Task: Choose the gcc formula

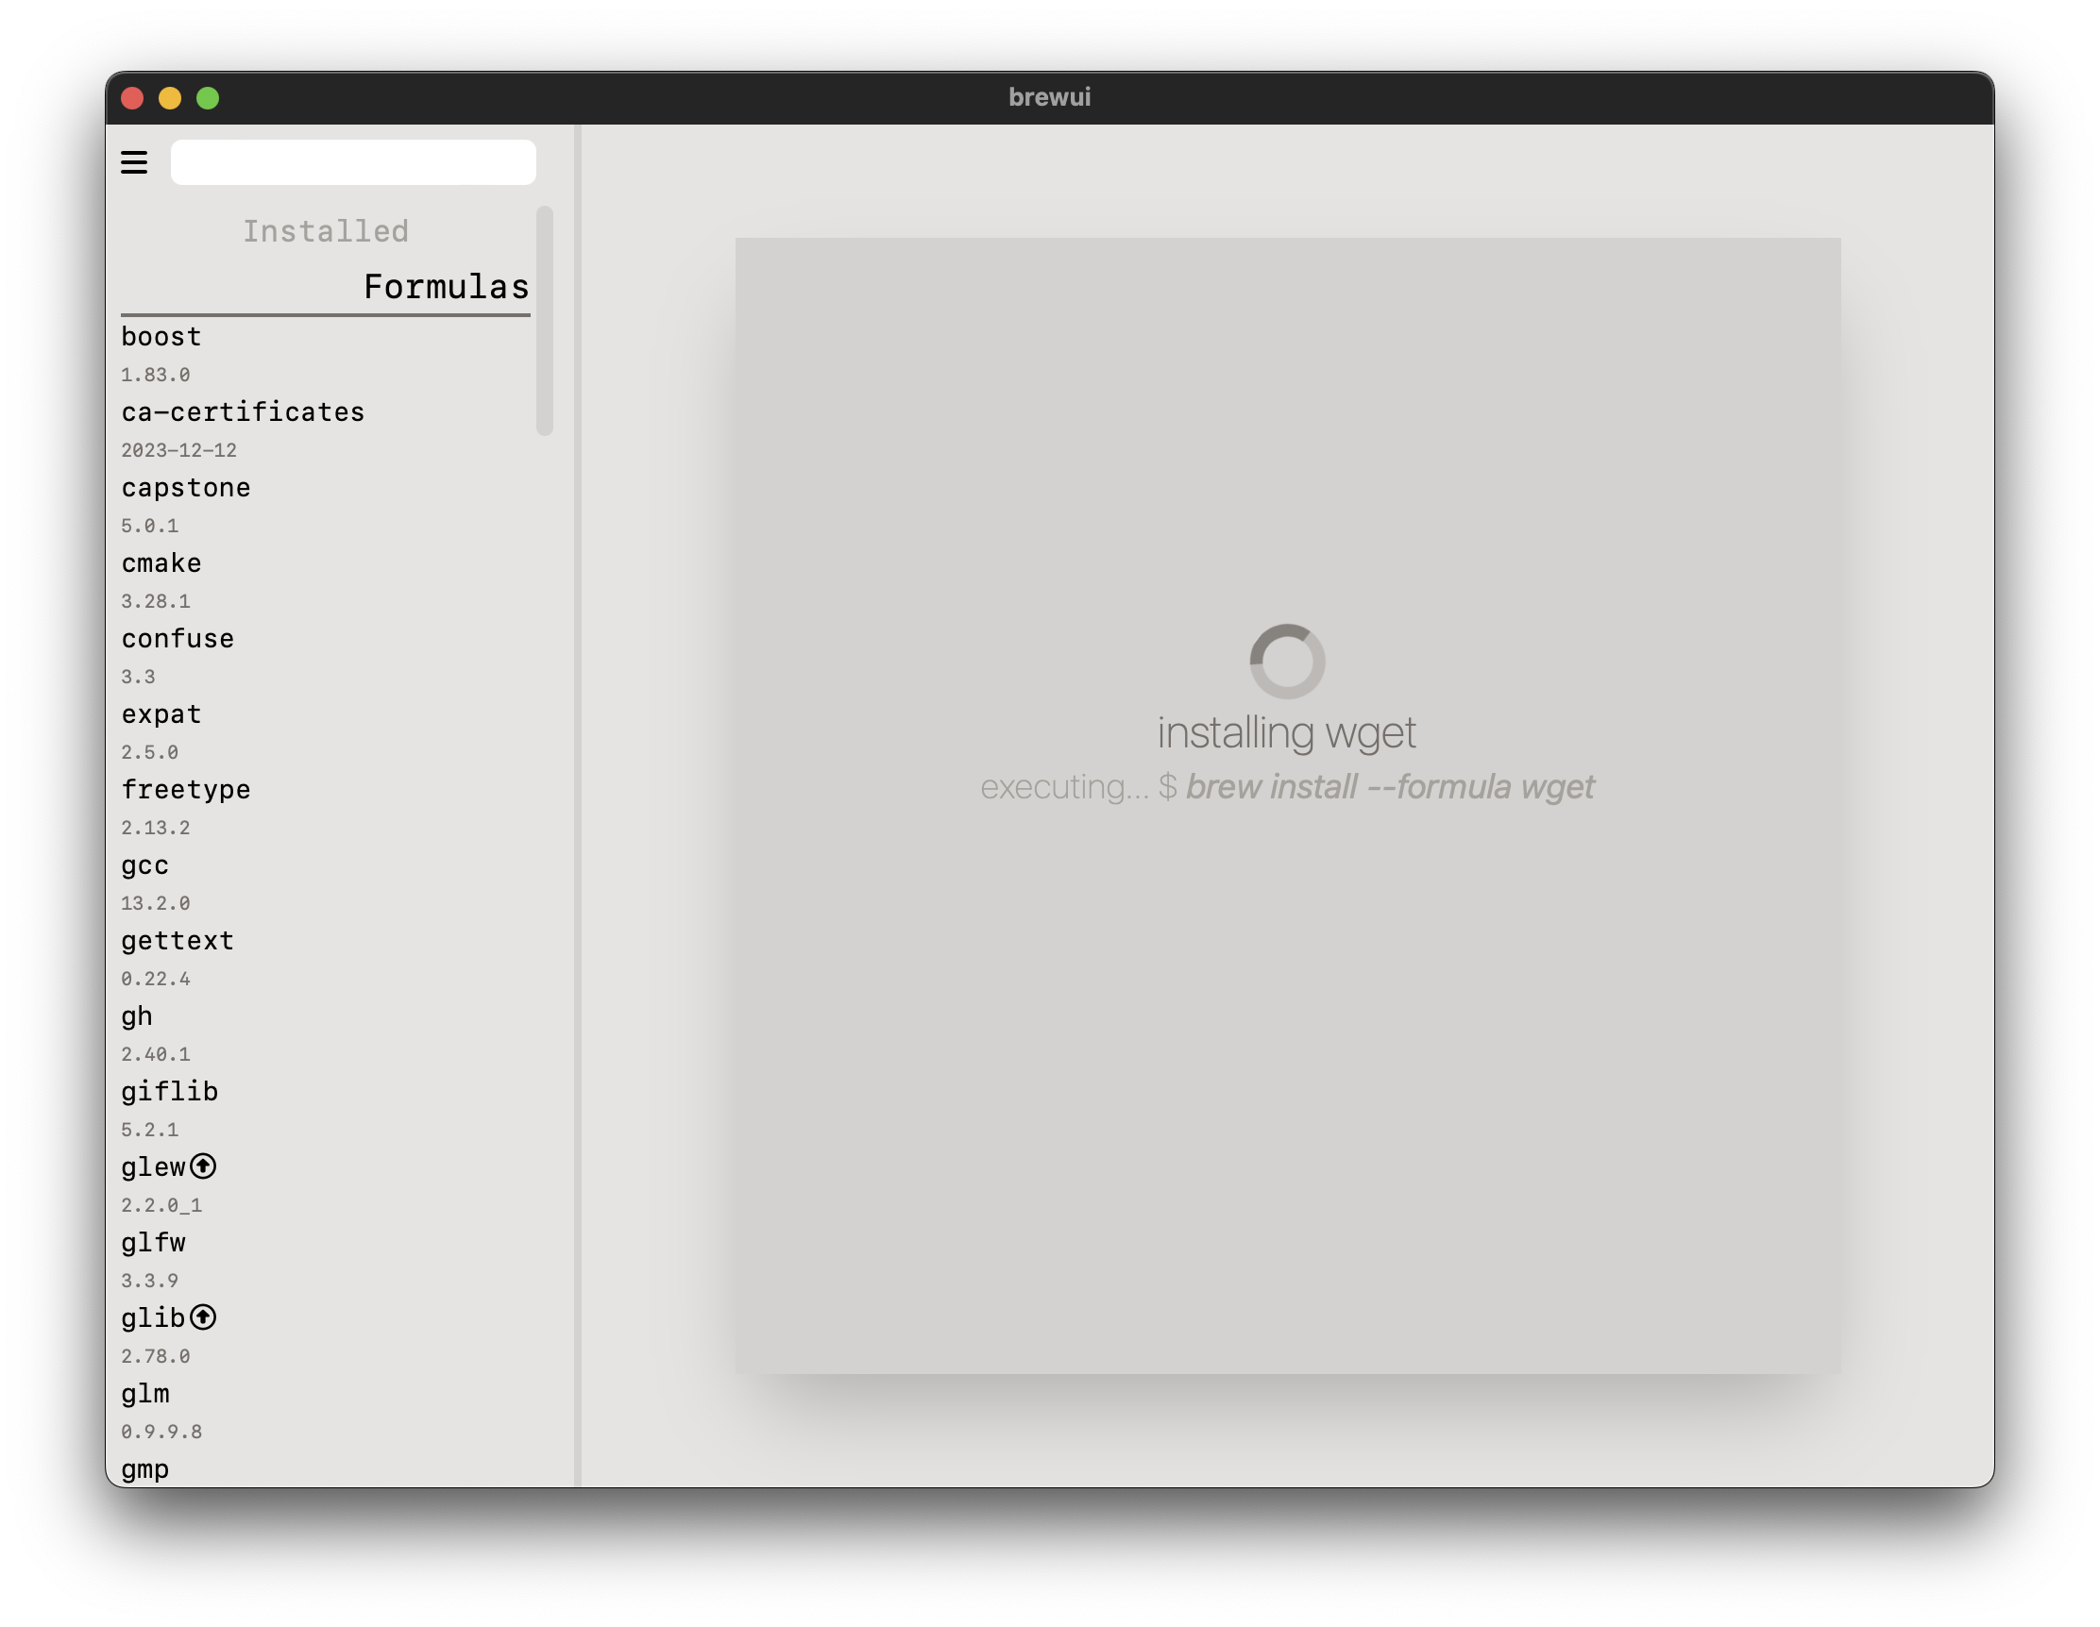Action: click(145, 865)
